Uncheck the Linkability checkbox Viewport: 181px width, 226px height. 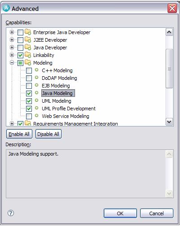[x=20, y=55]
